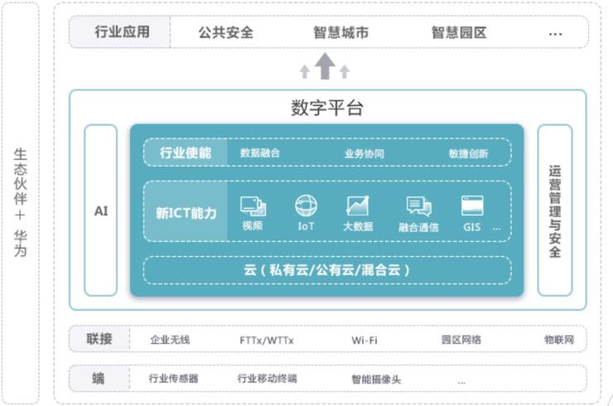Image resolution: width=613 pixels, height=406 pixels.
Task: Click the AI vertical box
Action: click(101, 210)
